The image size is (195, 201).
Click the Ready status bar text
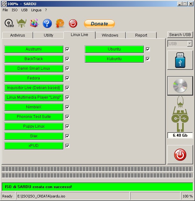[7, 196]
